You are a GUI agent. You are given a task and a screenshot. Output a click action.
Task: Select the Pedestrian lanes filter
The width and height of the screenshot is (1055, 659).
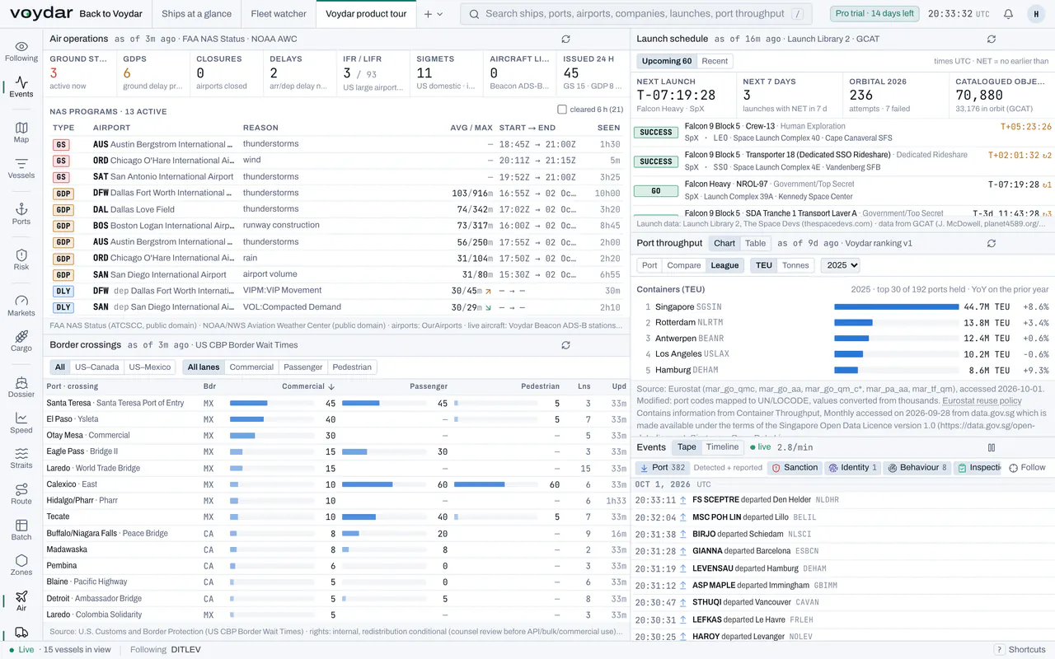coord(352,367)
